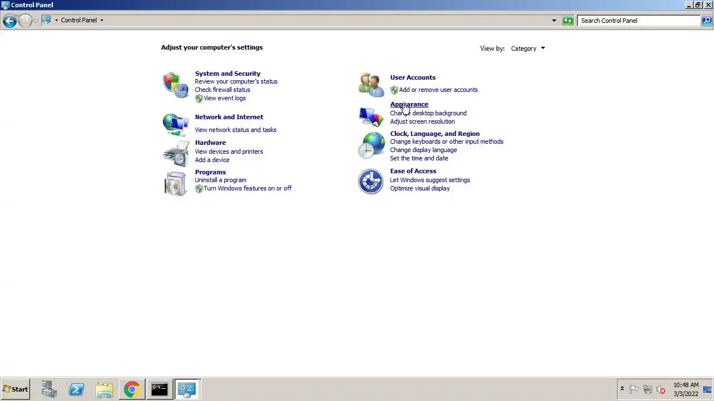The height and width of the screenshot is (401, 714).
Task: Expand the arrow before Control Panel breadcrumb
Action: [x=56, y=20]
